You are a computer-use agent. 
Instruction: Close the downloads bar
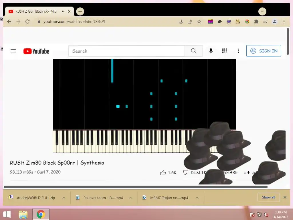coord(285,197)
